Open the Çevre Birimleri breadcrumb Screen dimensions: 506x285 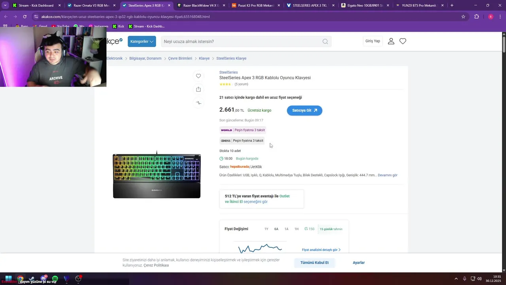[x=180, y=59]
